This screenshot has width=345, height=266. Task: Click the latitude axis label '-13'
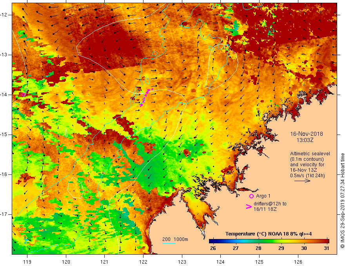coord(4,55)
